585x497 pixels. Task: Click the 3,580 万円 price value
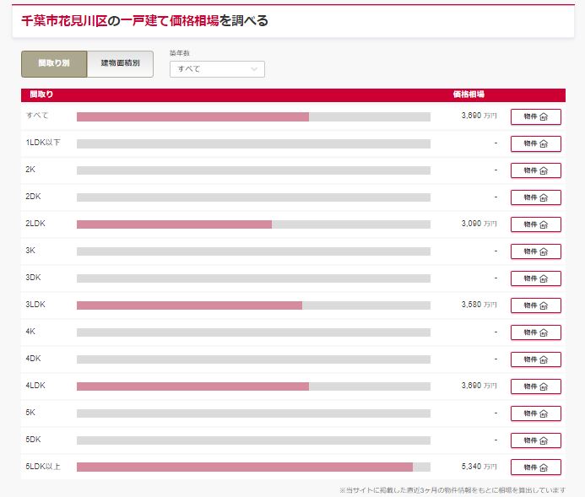pos(479,305)
